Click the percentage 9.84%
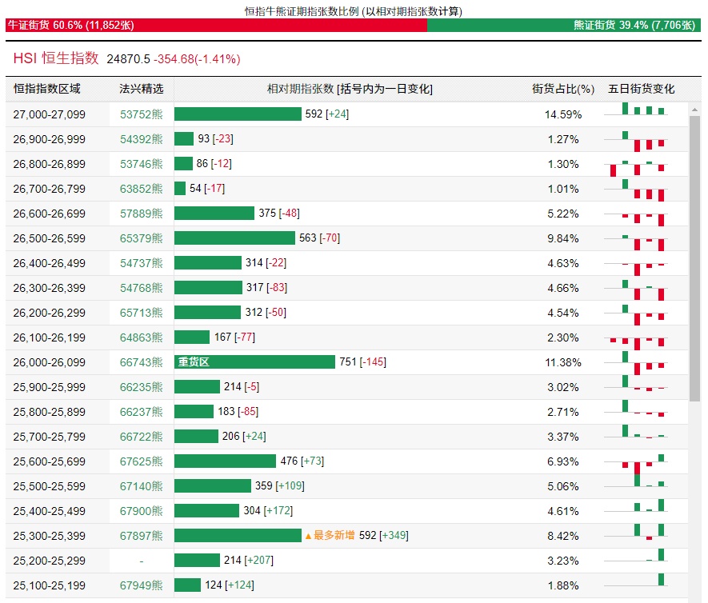The height and width of the screenshot is (603, 708). tap(563, 238)
